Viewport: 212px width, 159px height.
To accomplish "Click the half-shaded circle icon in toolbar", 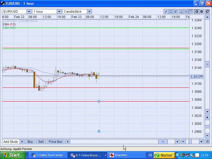I will click(197, 12).
